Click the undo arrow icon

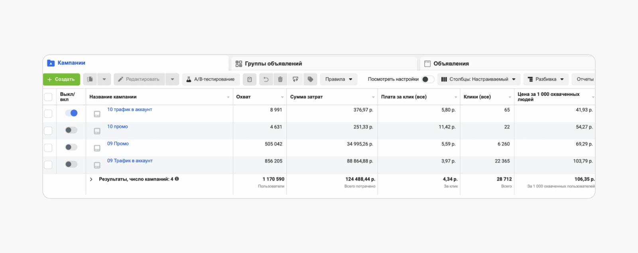pos(266,79)
